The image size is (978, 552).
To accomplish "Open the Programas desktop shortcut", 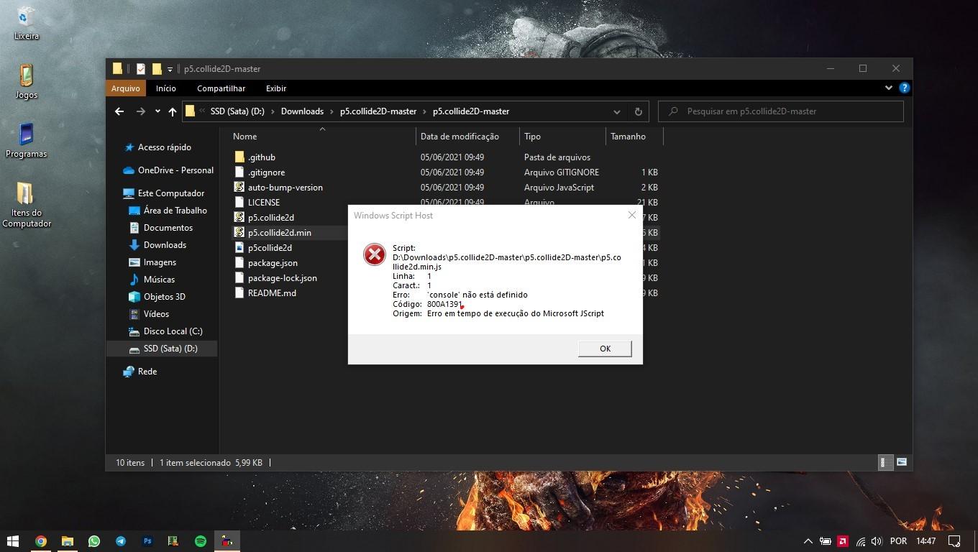I will (27, 141).
